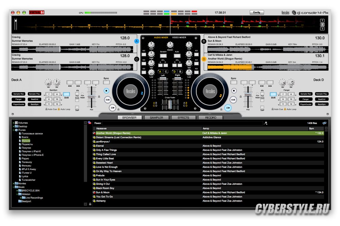Toggle PFL for deck A
Viewport: 340px width, 226px height.
coord(160,65)
